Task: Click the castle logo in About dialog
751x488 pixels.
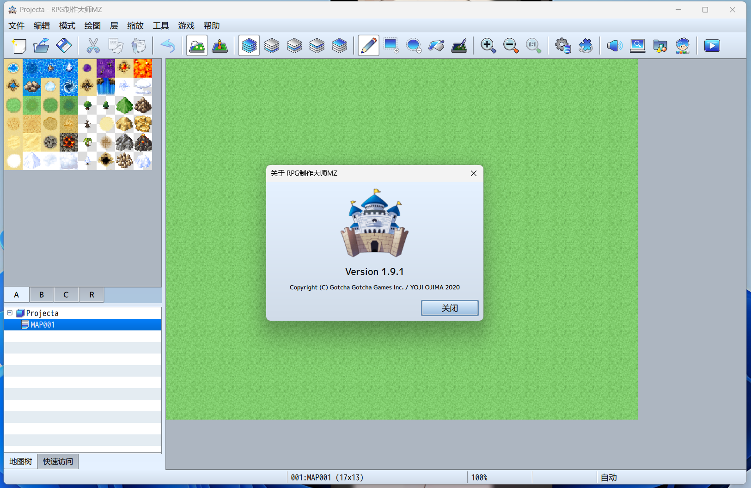Action: click(375, 223)
